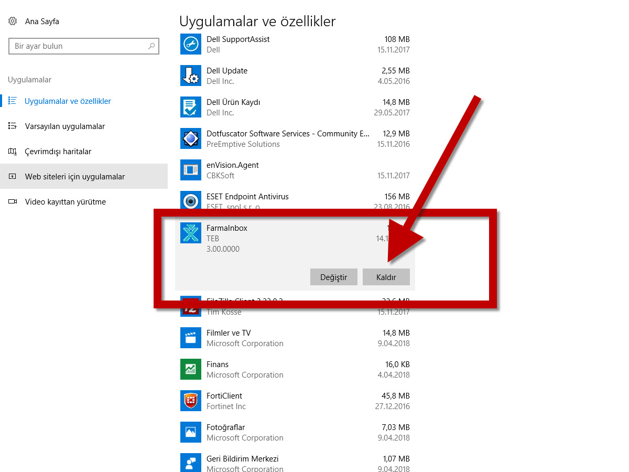Select the enVision.Agent entry name
The height and width of the screenshot is (472, 629).
tap(233, 165)
